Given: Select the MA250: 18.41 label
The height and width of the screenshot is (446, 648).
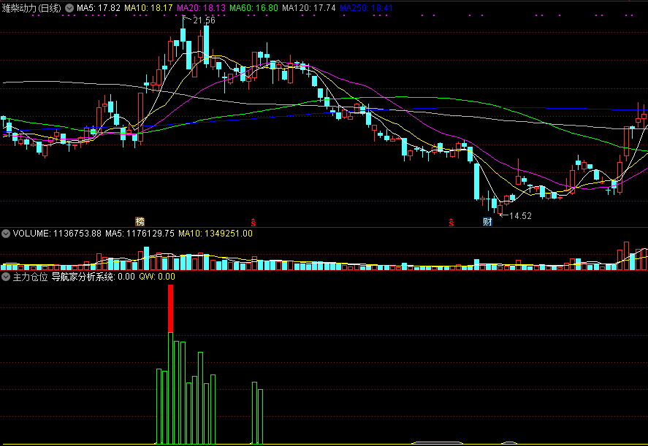Looking at the screenshot, I should 366,8.
